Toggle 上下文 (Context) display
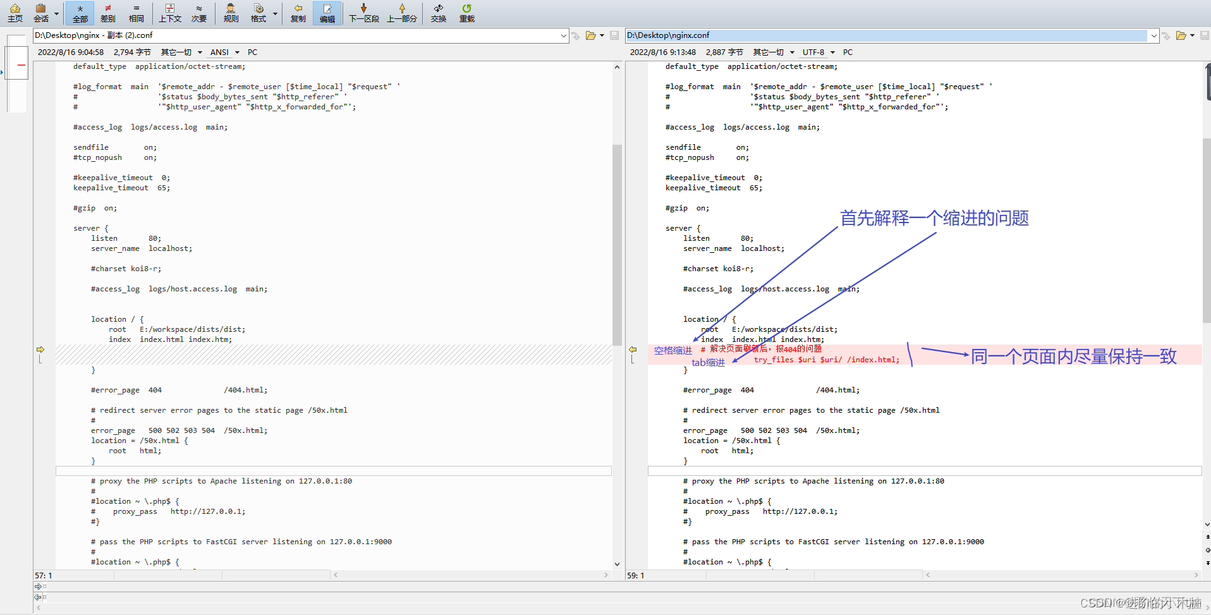The image size is (1211, 615). click(170, 13)
